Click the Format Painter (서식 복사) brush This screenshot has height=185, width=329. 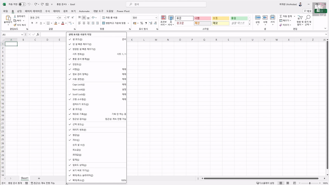pyautogui.click(x=15, y=25)
